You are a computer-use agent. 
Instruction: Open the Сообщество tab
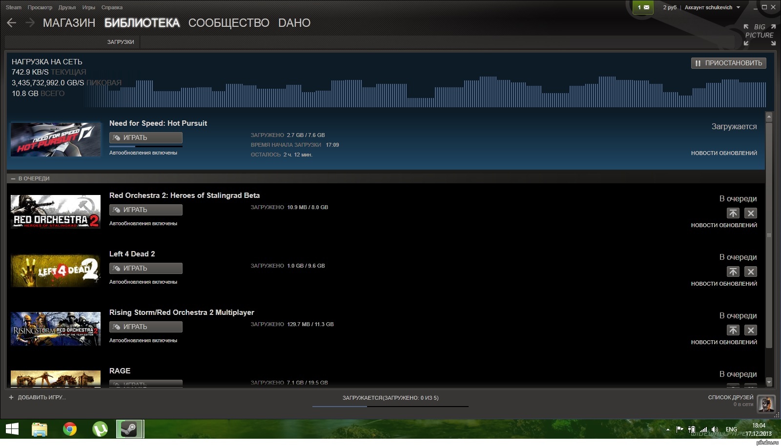click(228, 23)
